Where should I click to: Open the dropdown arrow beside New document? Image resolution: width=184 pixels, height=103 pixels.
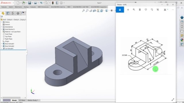click(x=21, y=3)
